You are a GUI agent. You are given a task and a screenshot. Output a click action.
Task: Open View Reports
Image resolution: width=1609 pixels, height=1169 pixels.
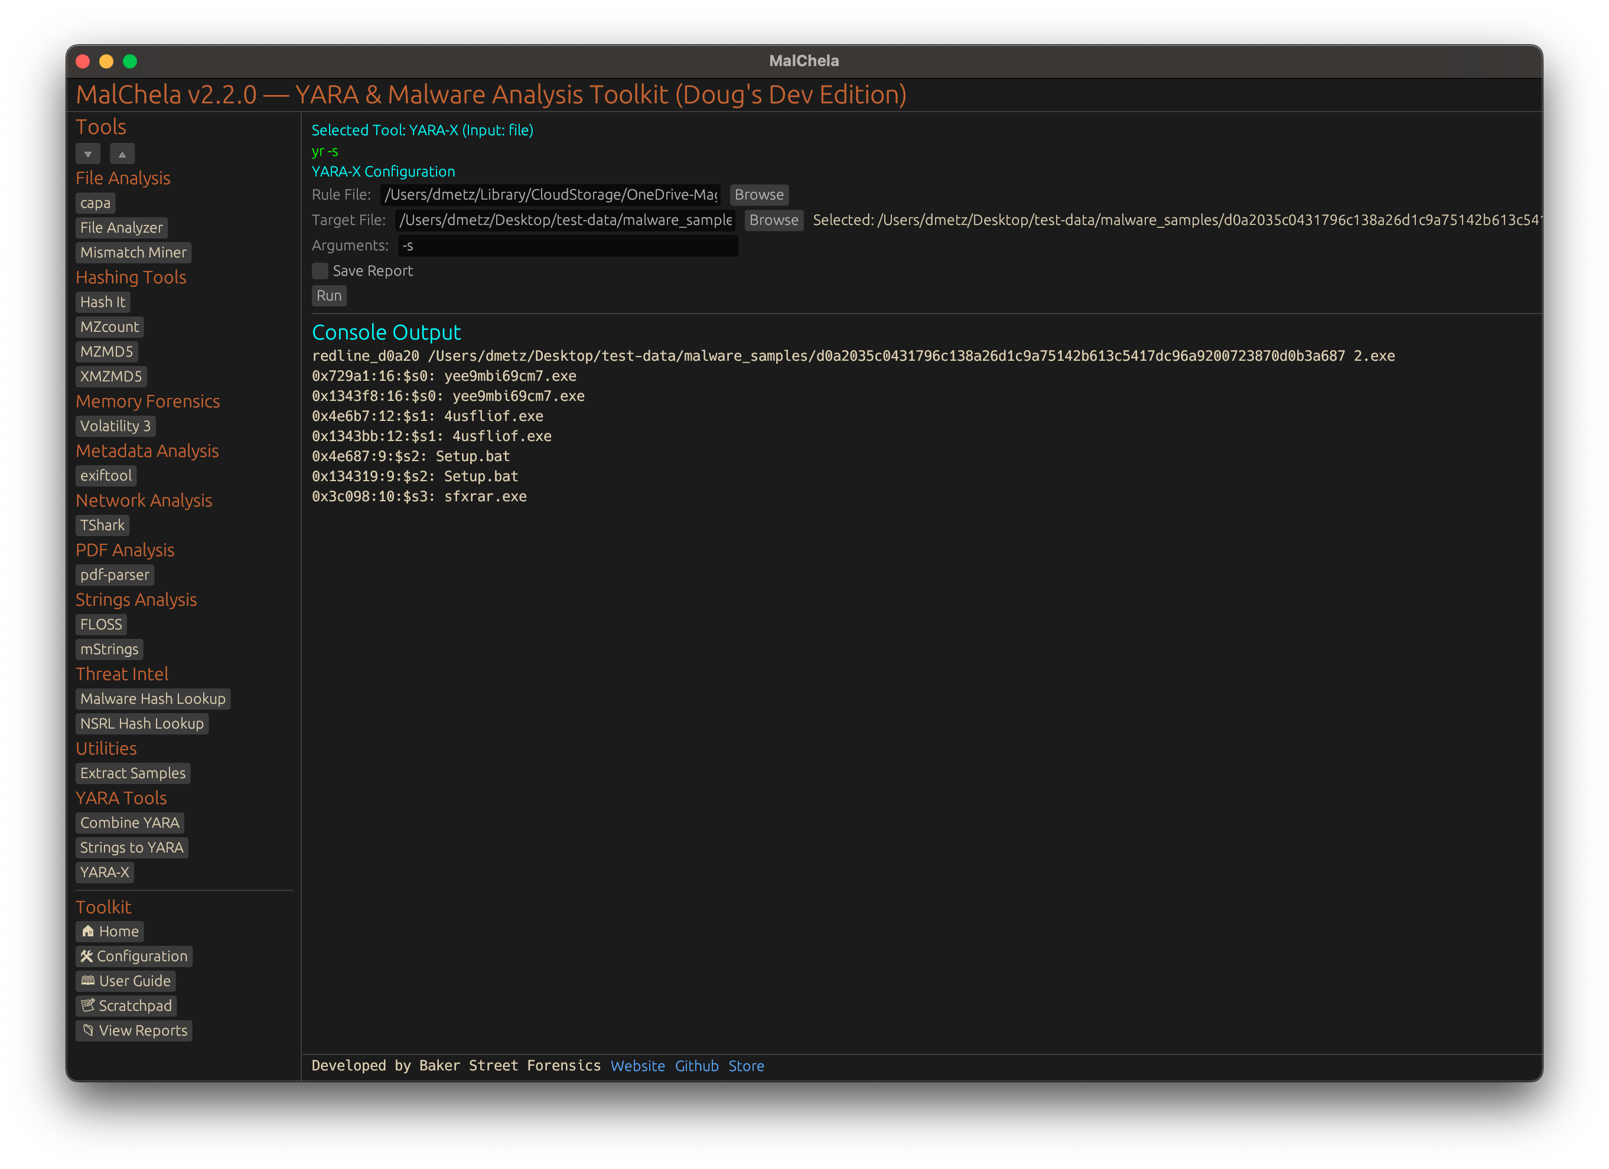134,1031
